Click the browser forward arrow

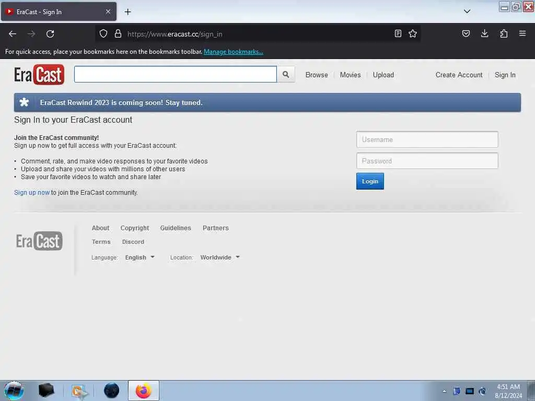click(31, 34)
